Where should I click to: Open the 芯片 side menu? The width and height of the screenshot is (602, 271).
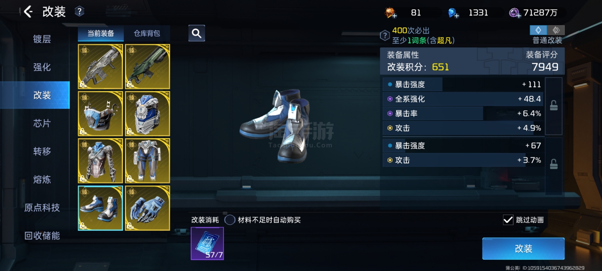[42, 123]
